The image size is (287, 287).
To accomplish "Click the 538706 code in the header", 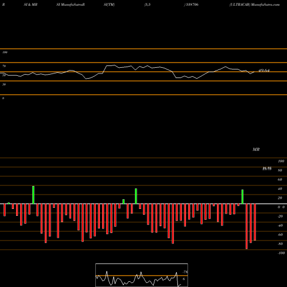I will point(192,5).
